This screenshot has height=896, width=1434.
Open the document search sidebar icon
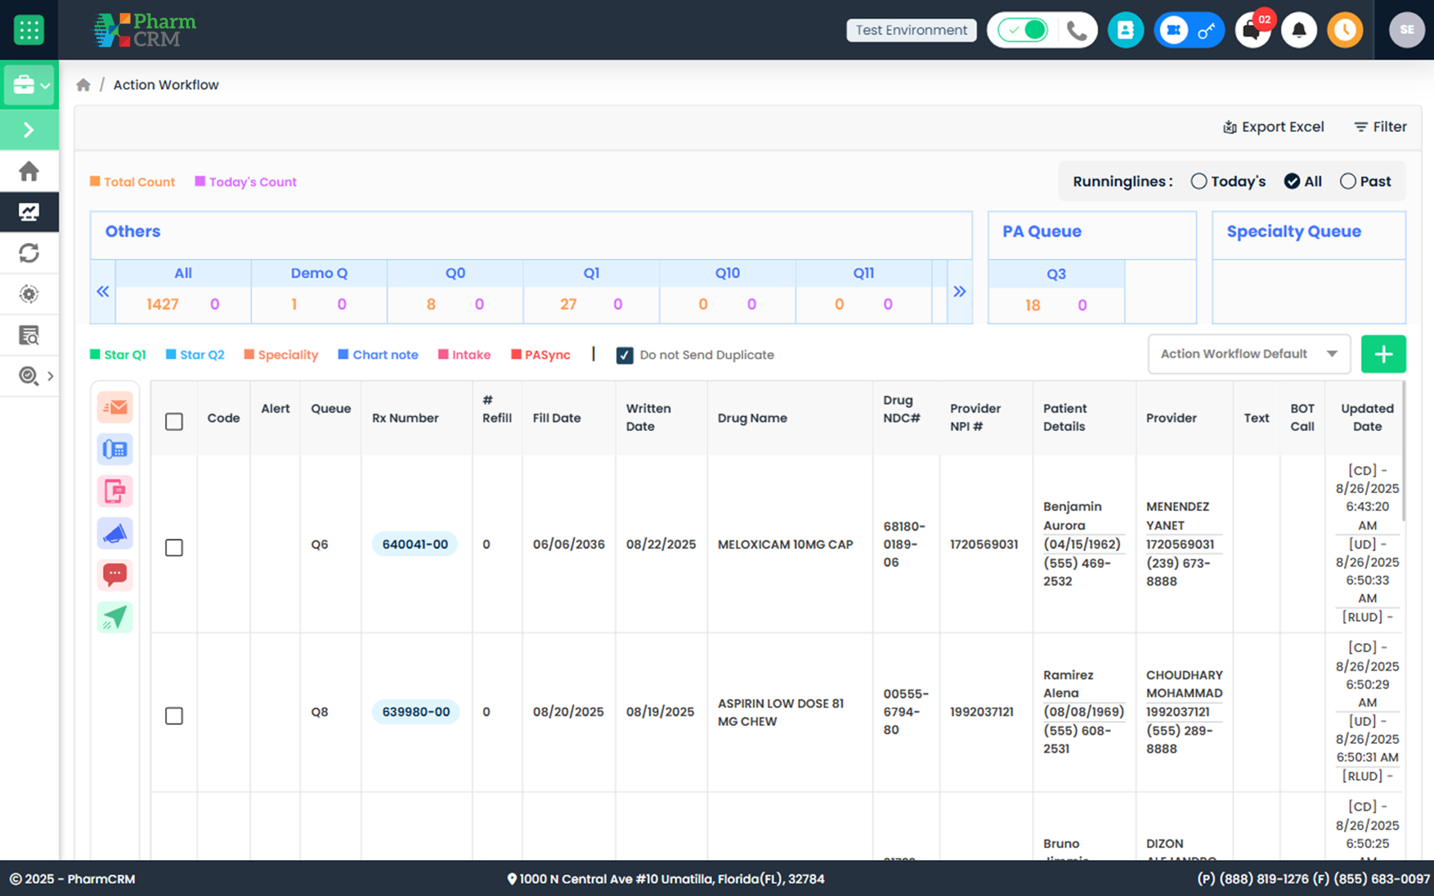tap(29, 335)
